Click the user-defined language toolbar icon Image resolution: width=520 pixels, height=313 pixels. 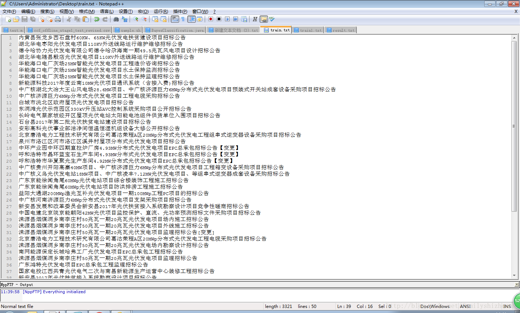[200, 19]
